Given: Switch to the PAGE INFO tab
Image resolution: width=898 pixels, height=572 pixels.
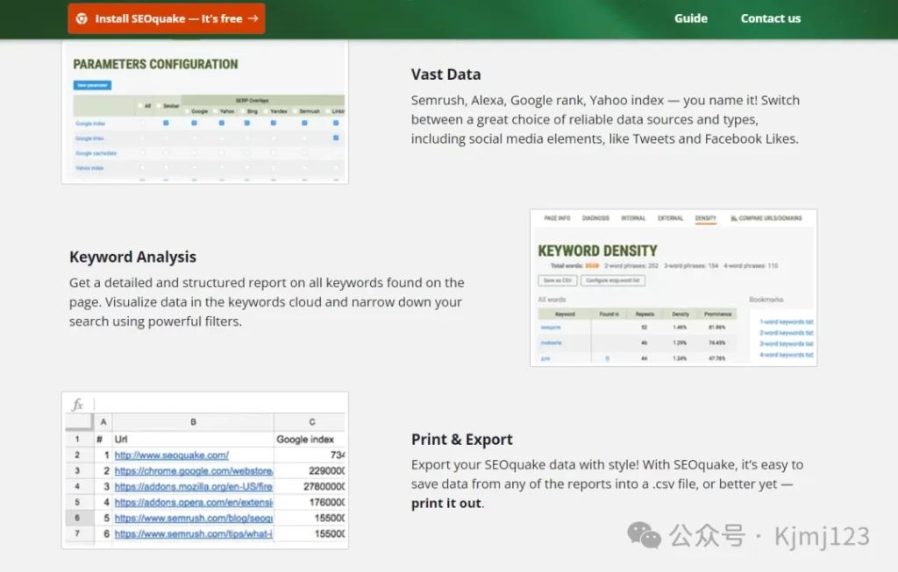Looking at the screenshot, I should pos(557,218).
